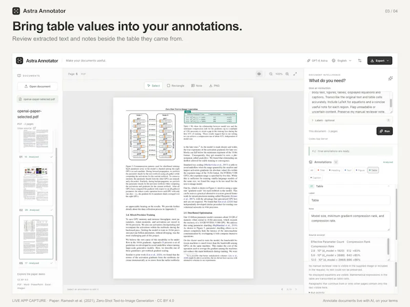The width and height of the screenshot is (410, 307).
Task: Select the Note tool
Action: point(197,85)
